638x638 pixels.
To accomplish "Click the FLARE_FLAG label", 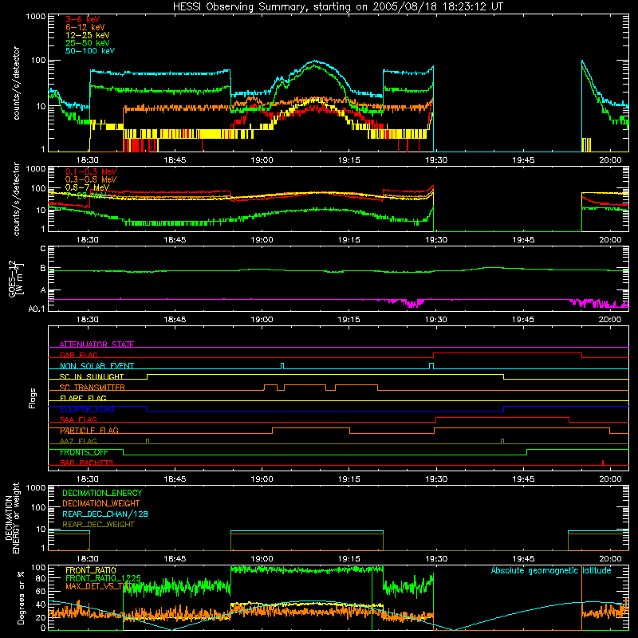I will click(83, 398).
